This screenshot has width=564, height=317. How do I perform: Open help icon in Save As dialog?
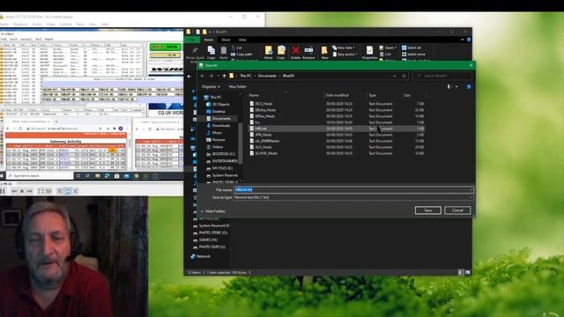click(x=468, y=86)
